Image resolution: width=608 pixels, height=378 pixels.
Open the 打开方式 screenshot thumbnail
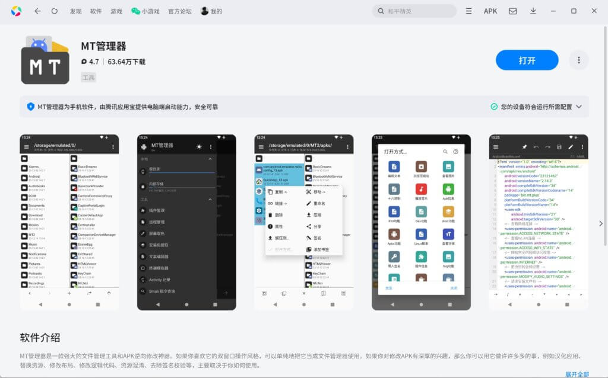click(421, 222)
